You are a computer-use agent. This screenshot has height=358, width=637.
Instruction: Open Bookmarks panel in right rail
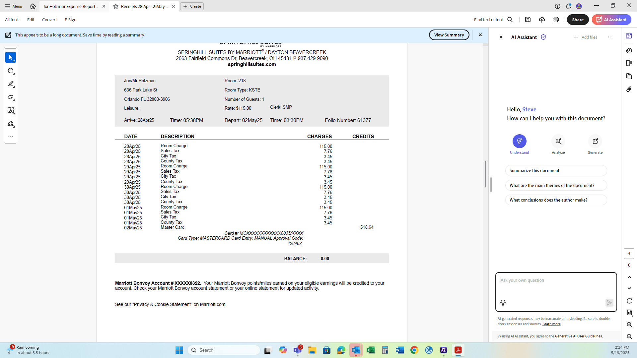pos(629,63)
